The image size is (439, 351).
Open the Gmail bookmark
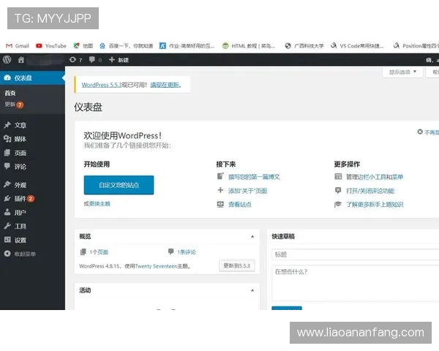pyautogui.click(x=18, y=46)
